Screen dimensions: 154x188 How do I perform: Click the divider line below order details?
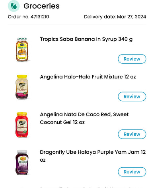tap(77, 24)
